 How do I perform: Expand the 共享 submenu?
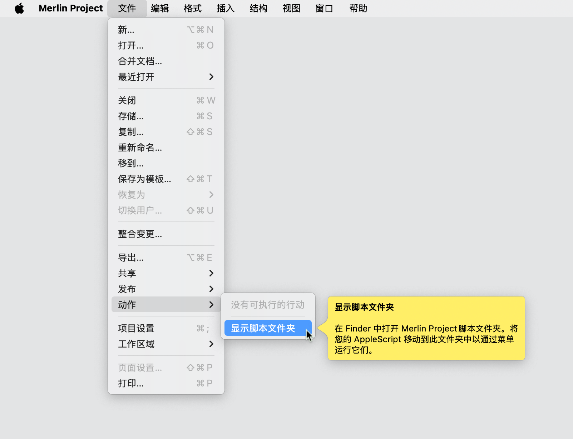pos(166,273)
